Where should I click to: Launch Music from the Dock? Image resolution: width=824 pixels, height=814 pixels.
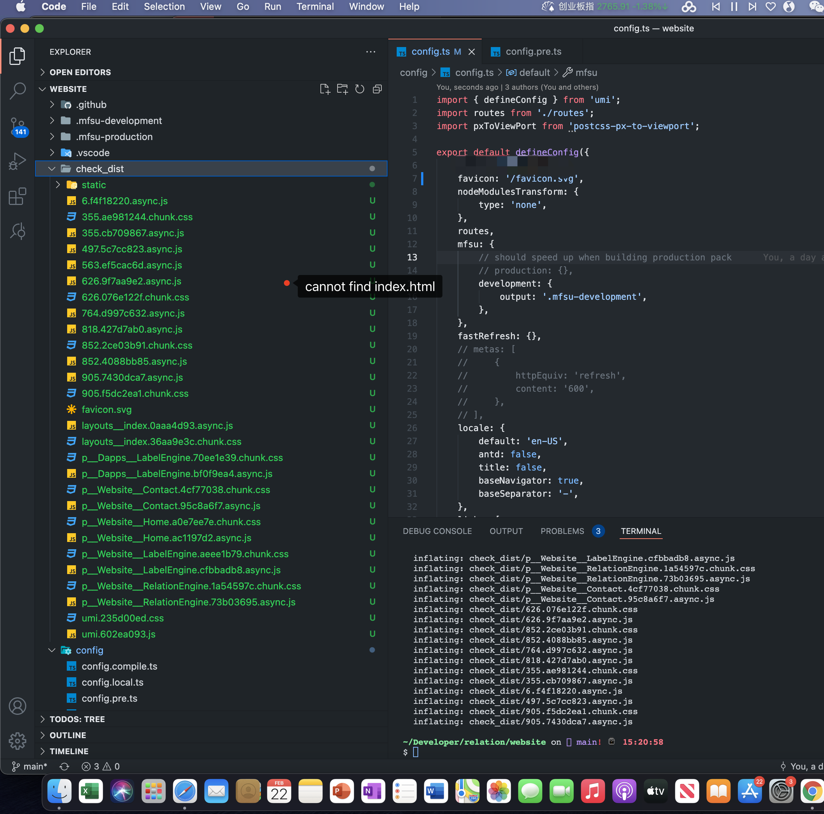tap(592, 791)
